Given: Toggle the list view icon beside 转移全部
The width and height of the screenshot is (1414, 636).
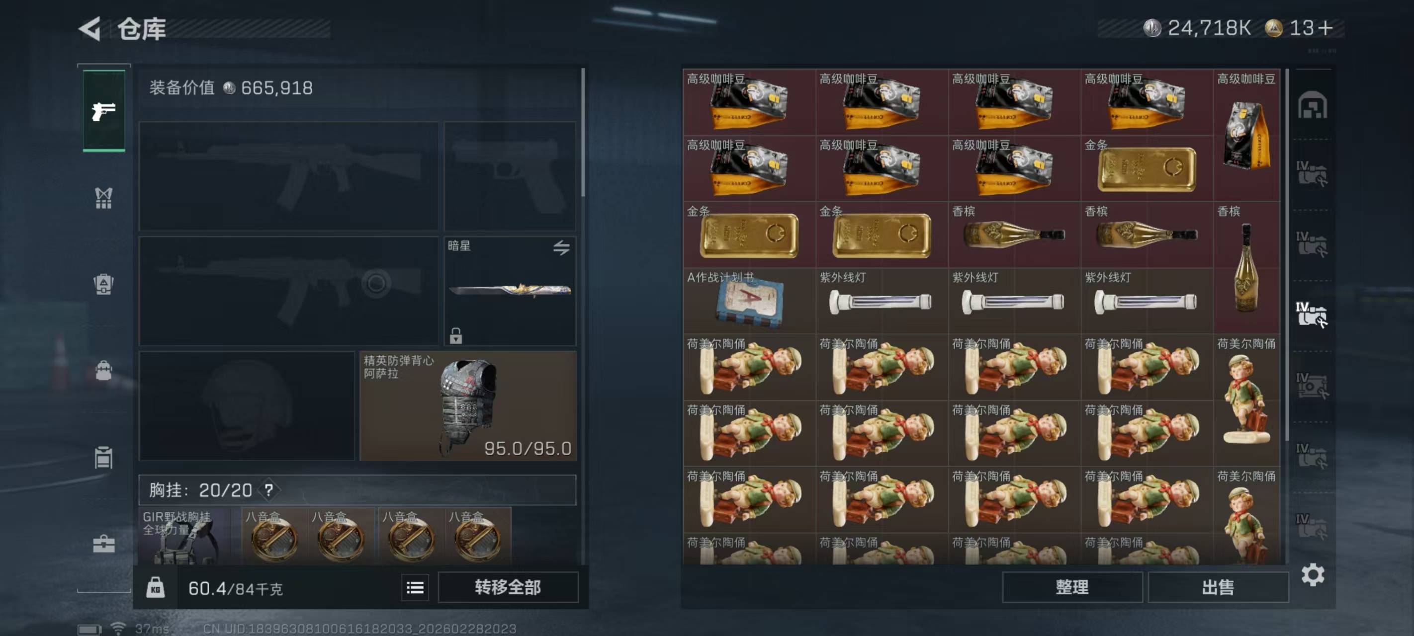Looking at the screenshot, I should point(415,588).
